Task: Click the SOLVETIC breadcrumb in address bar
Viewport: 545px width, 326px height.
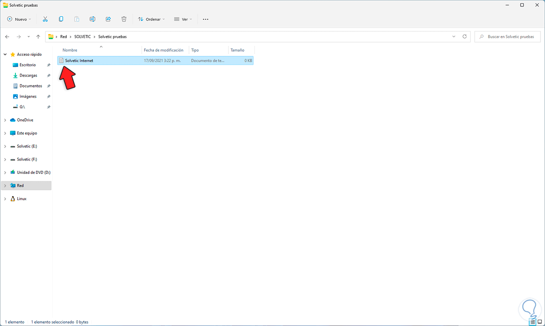Action: click(x=83, y=36)
